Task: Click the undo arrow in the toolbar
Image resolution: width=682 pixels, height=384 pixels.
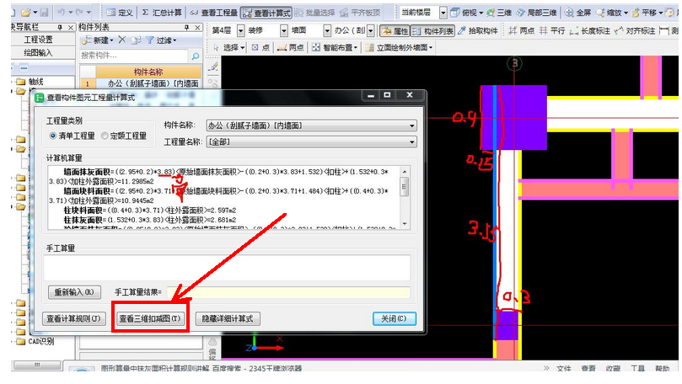Action: 62,13
